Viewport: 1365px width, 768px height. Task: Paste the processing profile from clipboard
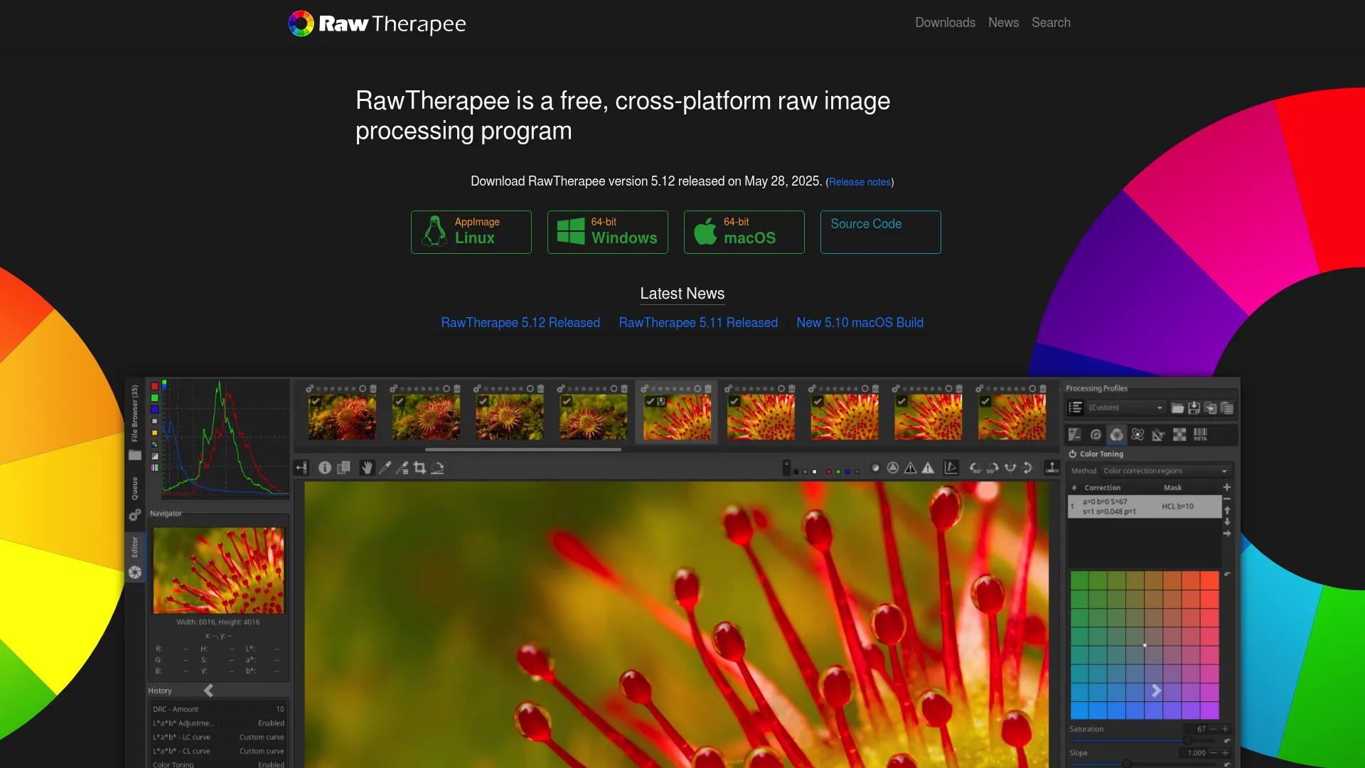click(1226, 407)
